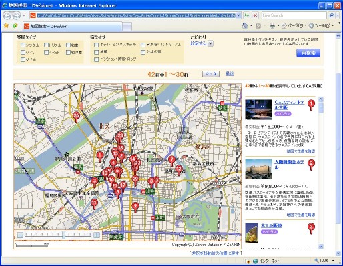Zoom in the map with plus button

[97, 235]
